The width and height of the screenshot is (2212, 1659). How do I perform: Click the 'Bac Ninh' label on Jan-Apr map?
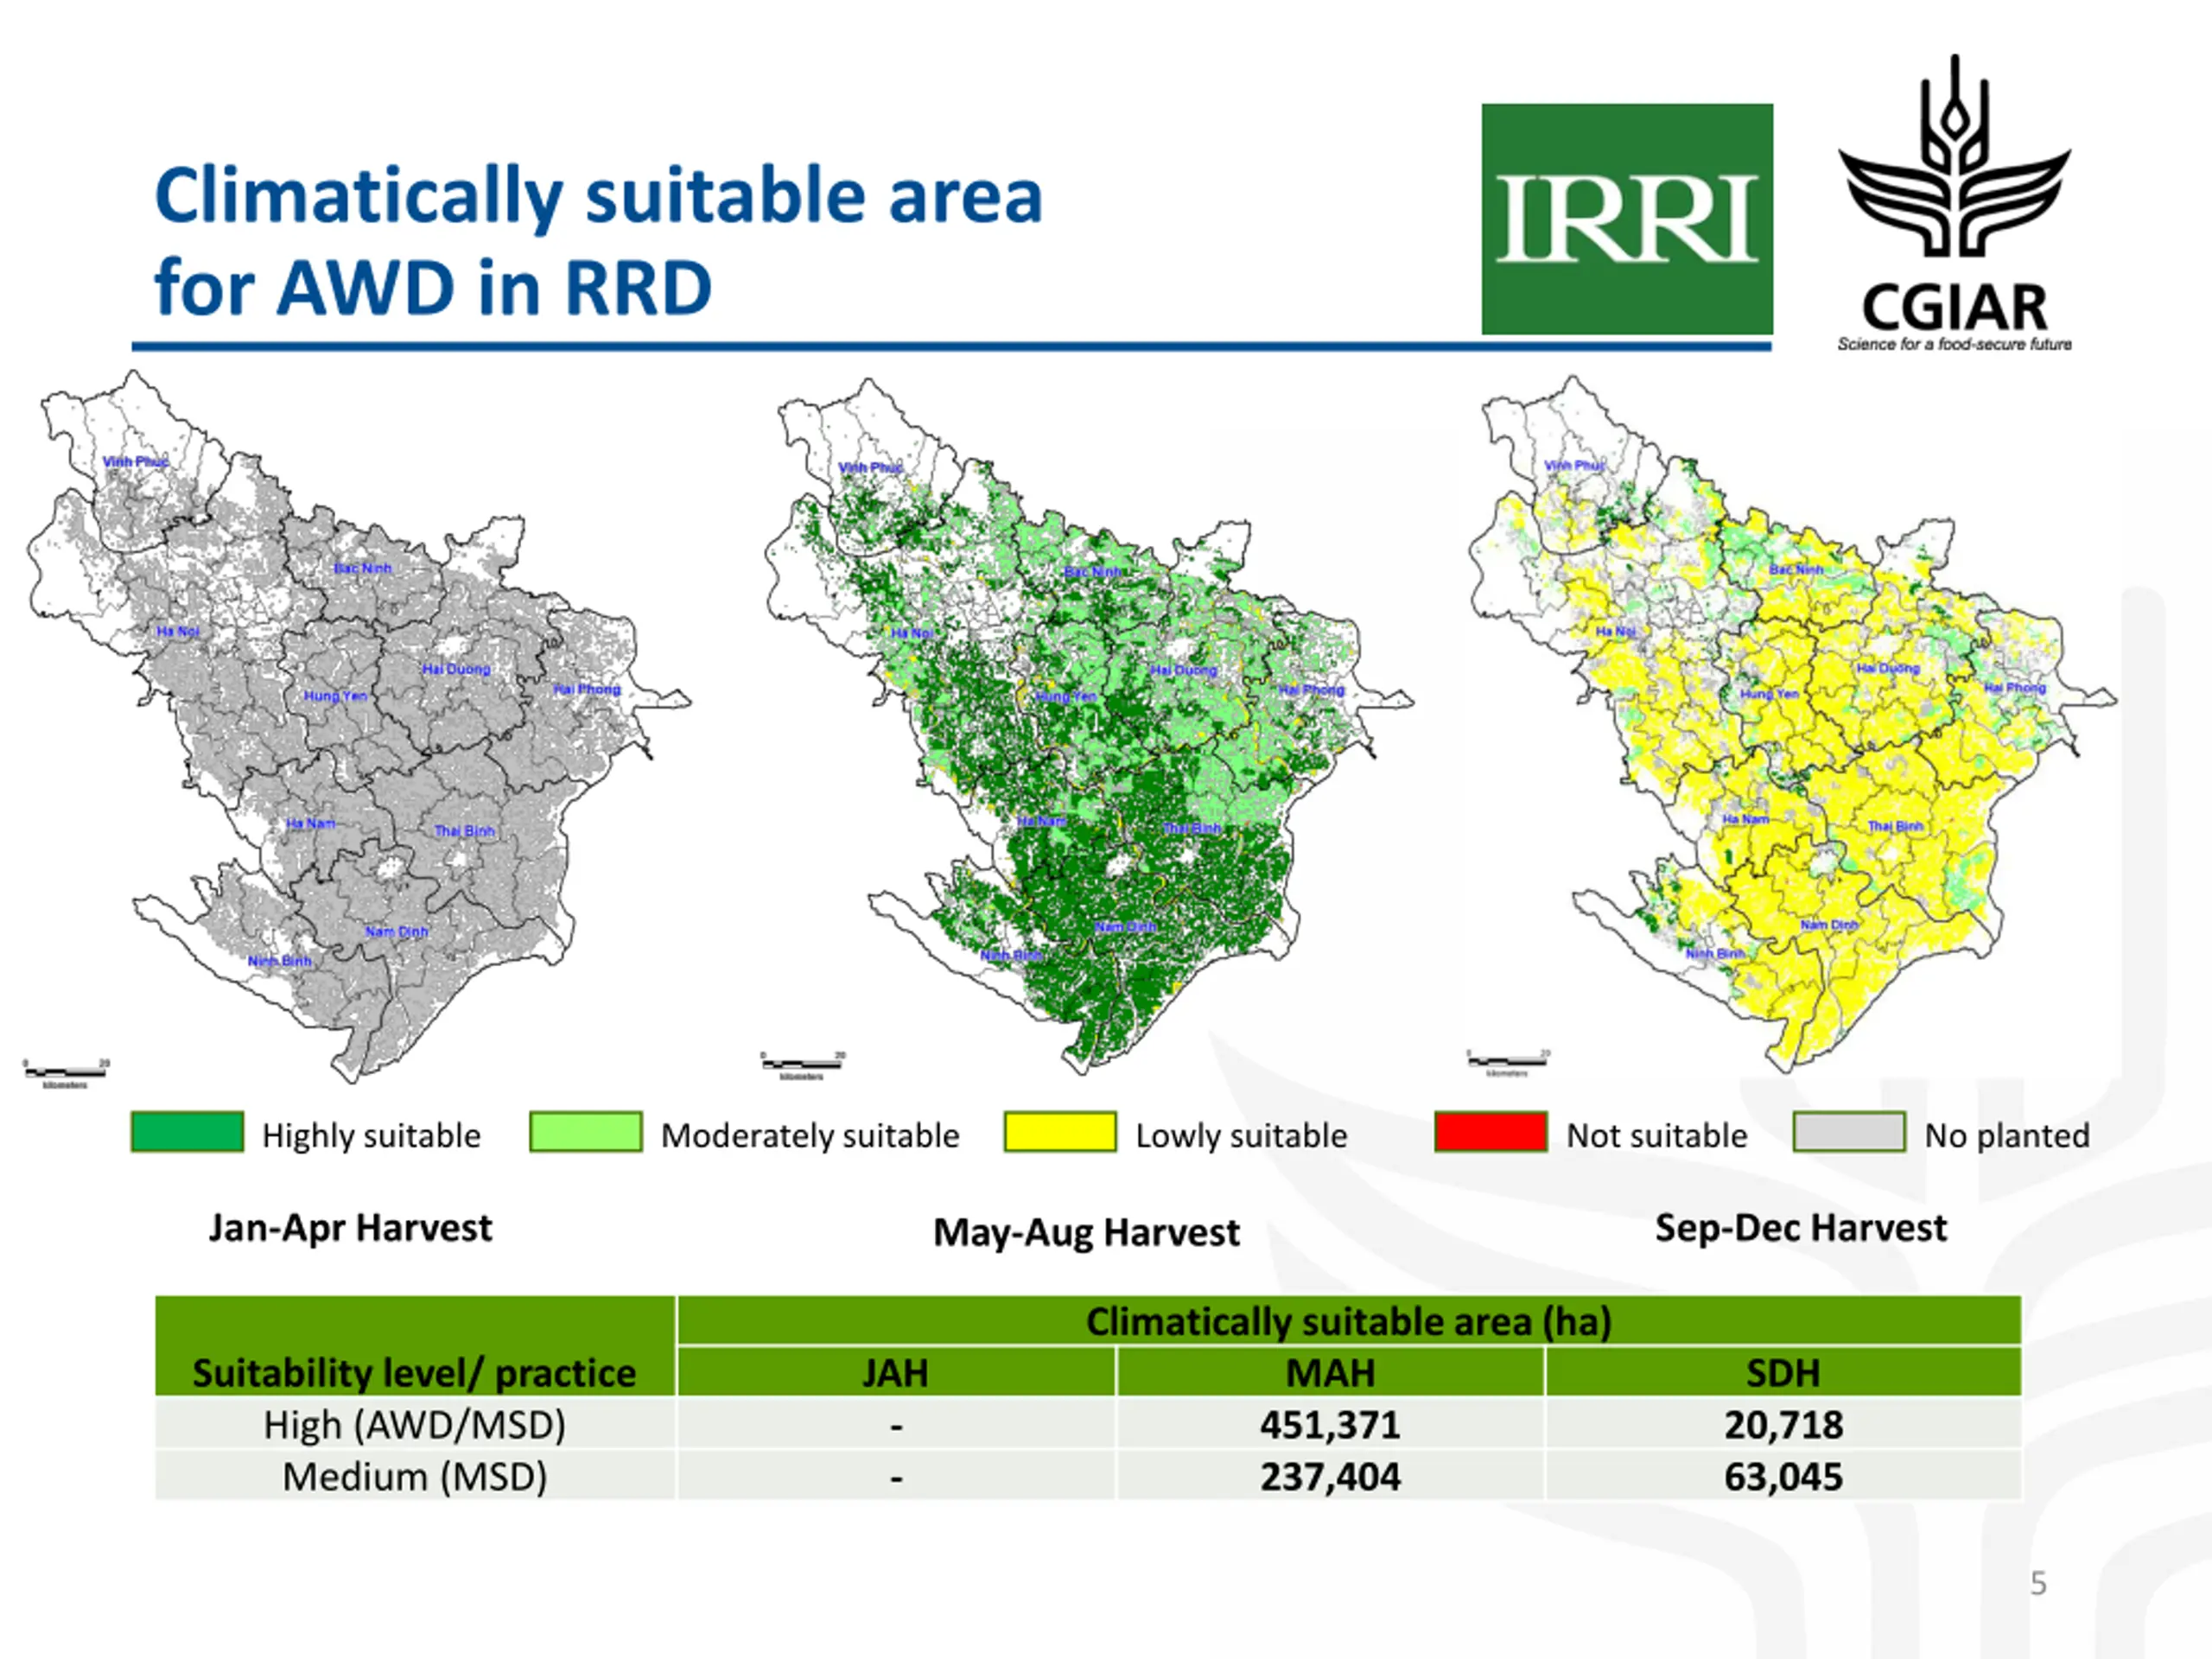coord(363,568)
